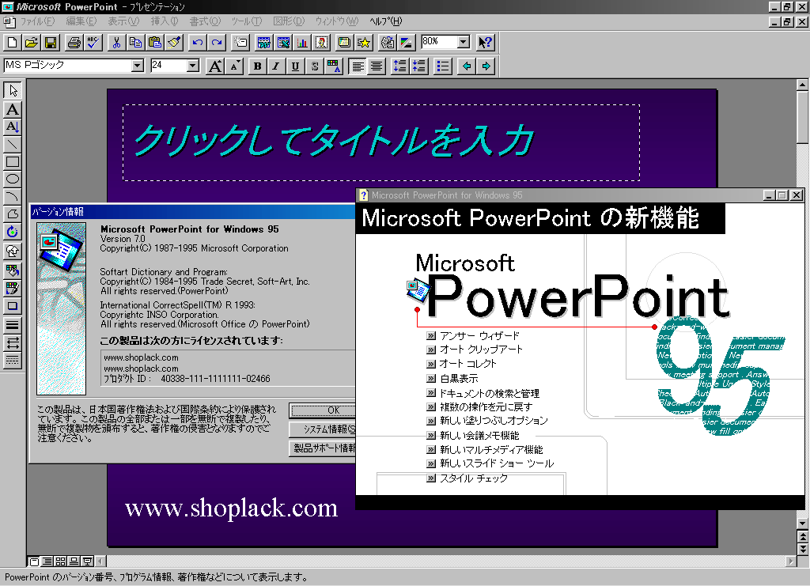Open the 書式(O) menu
This screenshot has width=810, height=586.
(205, 21)
